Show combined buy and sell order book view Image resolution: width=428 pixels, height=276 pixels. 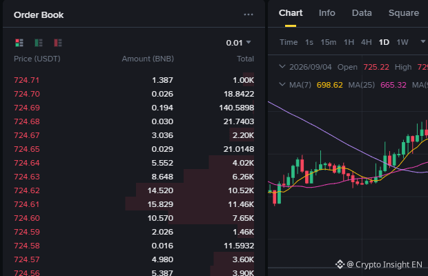point(19,43)
